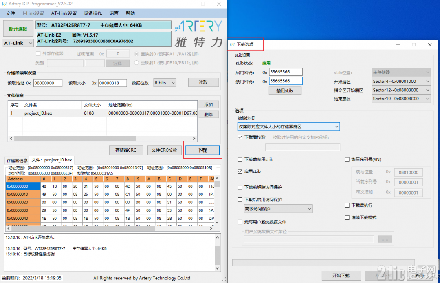The width and height of the screenshot is (440, 283).
Task: Open the 数据位数 8 bits dropdown
Action: [x=165, y=83]
